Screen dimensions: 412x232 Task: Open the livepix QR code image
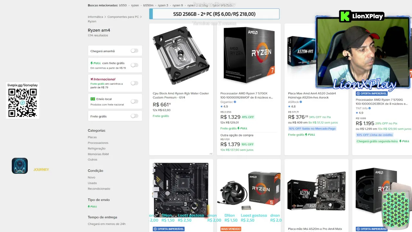point(23,103)
